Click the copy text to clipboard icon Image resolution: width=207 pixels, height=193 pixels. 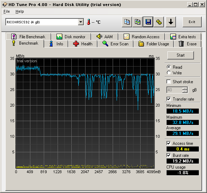[127, 22]
